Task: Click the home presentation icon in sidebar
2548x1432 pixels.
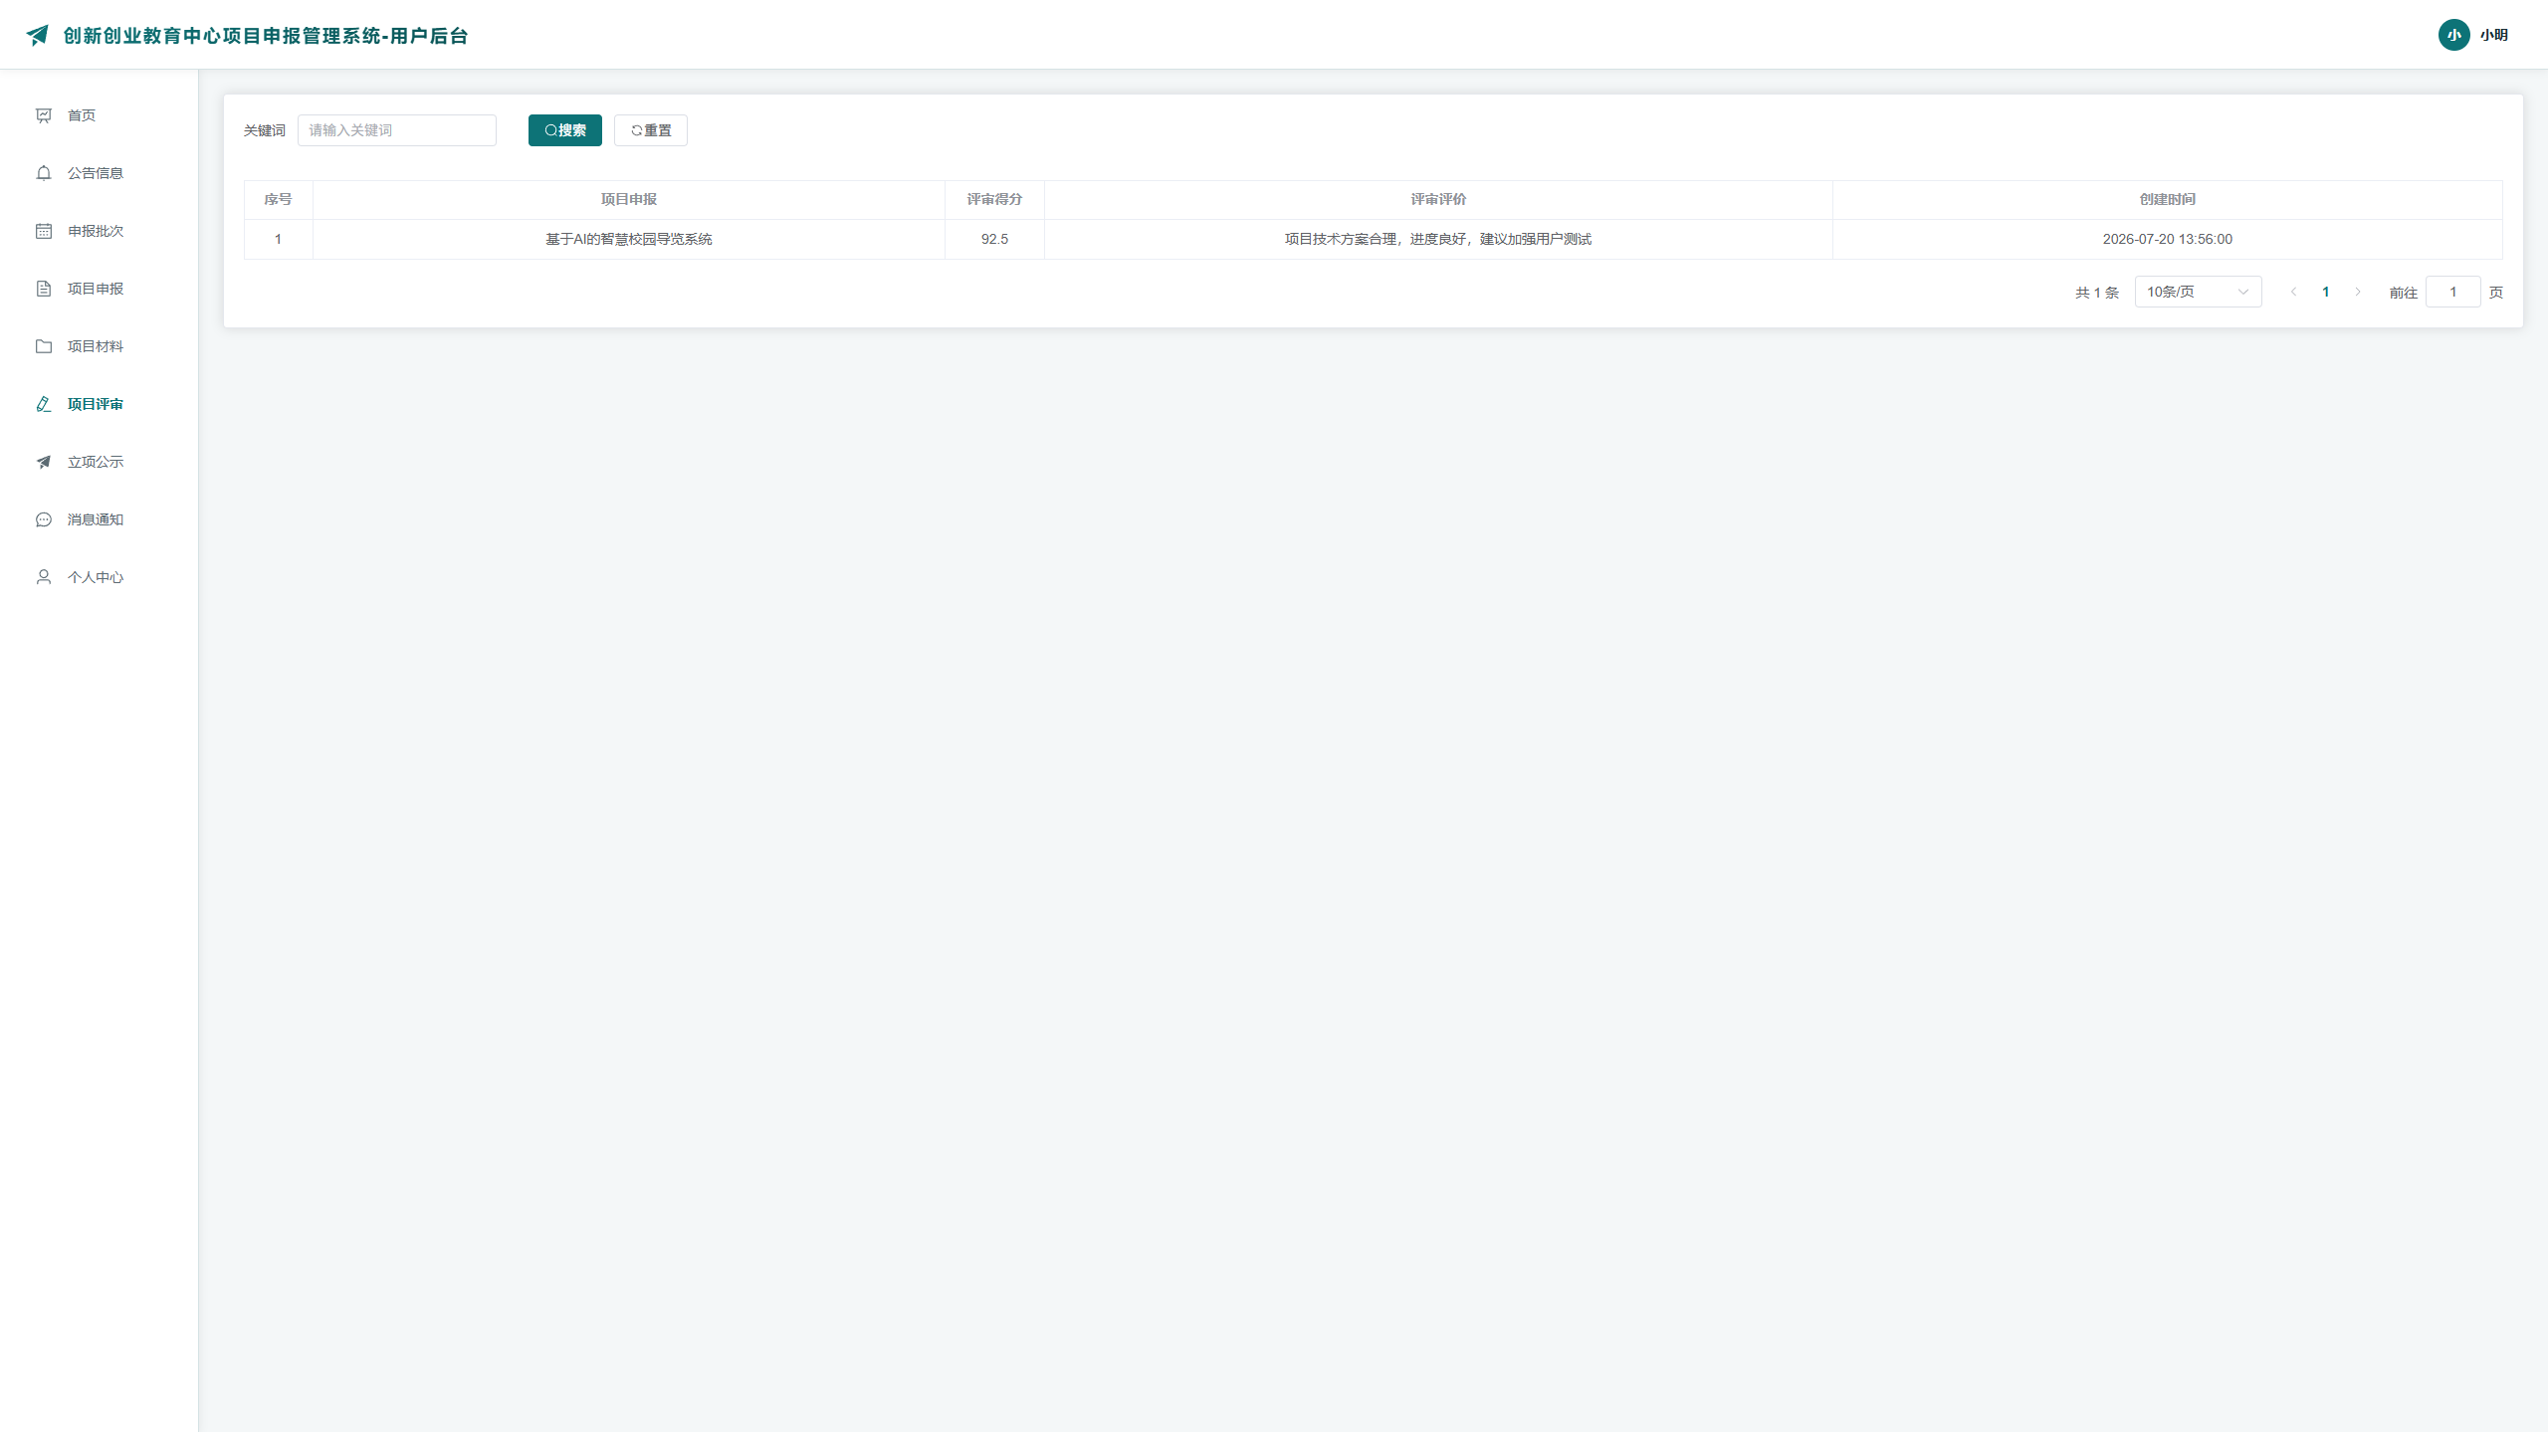Action: [44, 115]
